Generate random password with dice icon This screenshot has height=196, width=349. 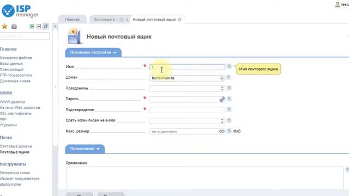tap(222, 99)
